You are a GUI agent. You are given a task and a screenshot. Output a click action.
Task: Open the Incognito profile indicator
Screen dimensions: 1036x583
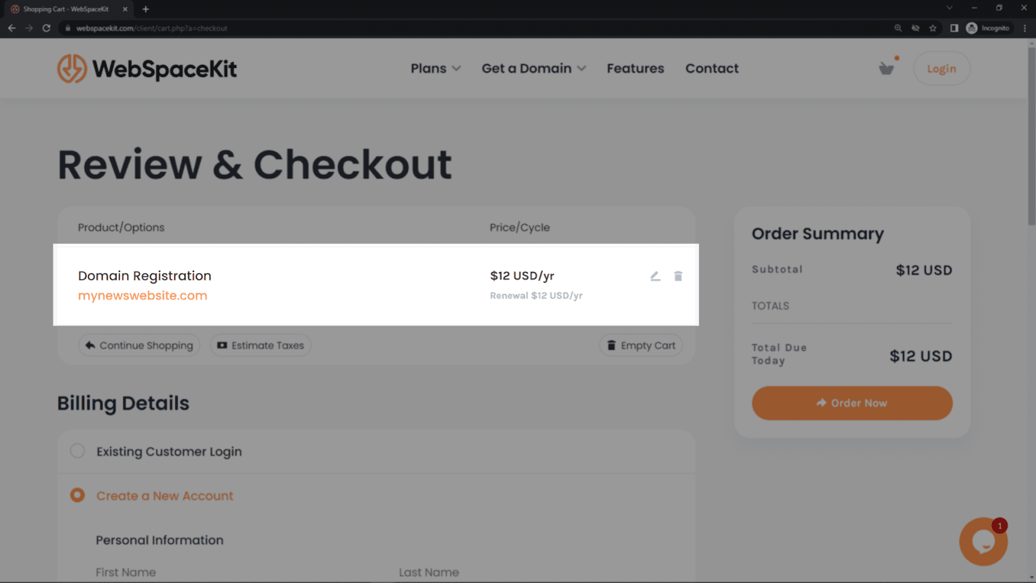coord(988,28)
